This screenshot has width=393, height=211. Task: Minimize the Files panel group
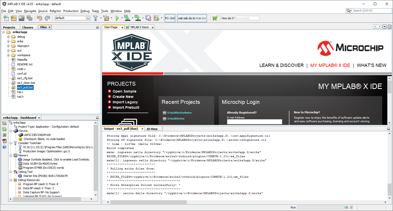click(97, 27)
